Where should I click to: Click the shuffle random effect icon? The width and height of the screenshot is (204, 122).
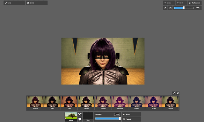coord(80,114)
